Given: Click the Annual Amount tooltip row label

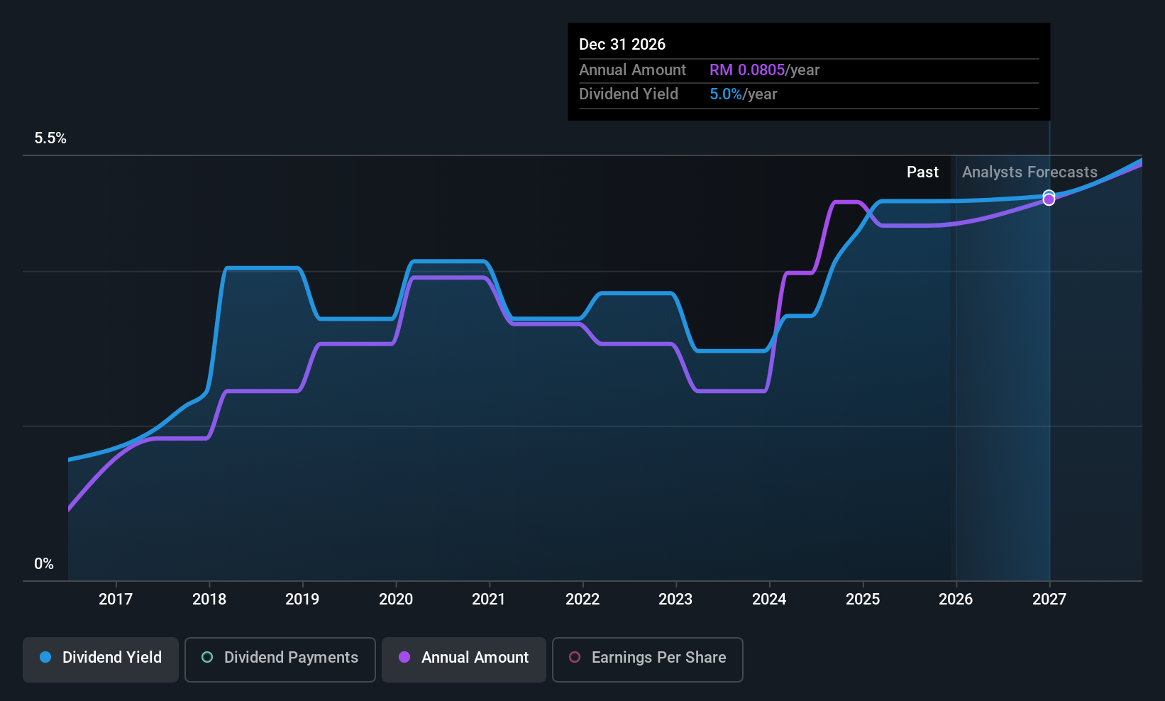Looking at the screenshot, I should coord(632,70).
